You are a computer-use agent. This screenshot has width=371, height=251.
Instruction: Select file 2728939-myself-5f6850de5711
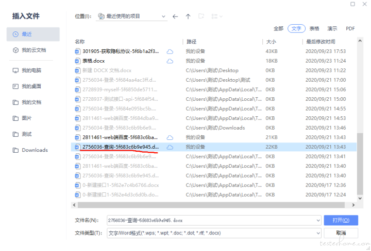click(120, 89)
